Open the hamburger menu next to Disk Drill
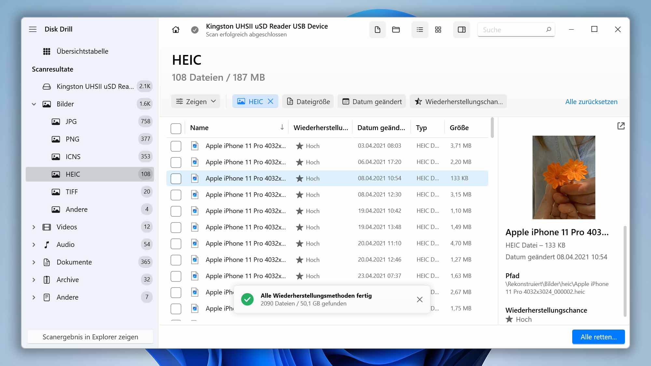 coord(33,29)
